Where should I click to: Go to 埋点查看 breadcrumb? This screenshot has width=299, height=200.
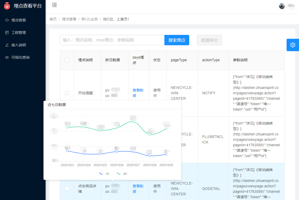pos(69,19)
